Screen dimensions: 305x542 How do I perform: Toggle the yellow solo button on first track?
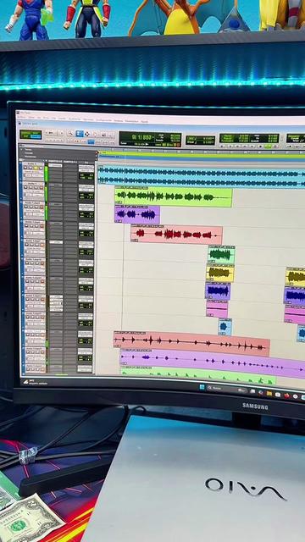[x=36, y=168]
